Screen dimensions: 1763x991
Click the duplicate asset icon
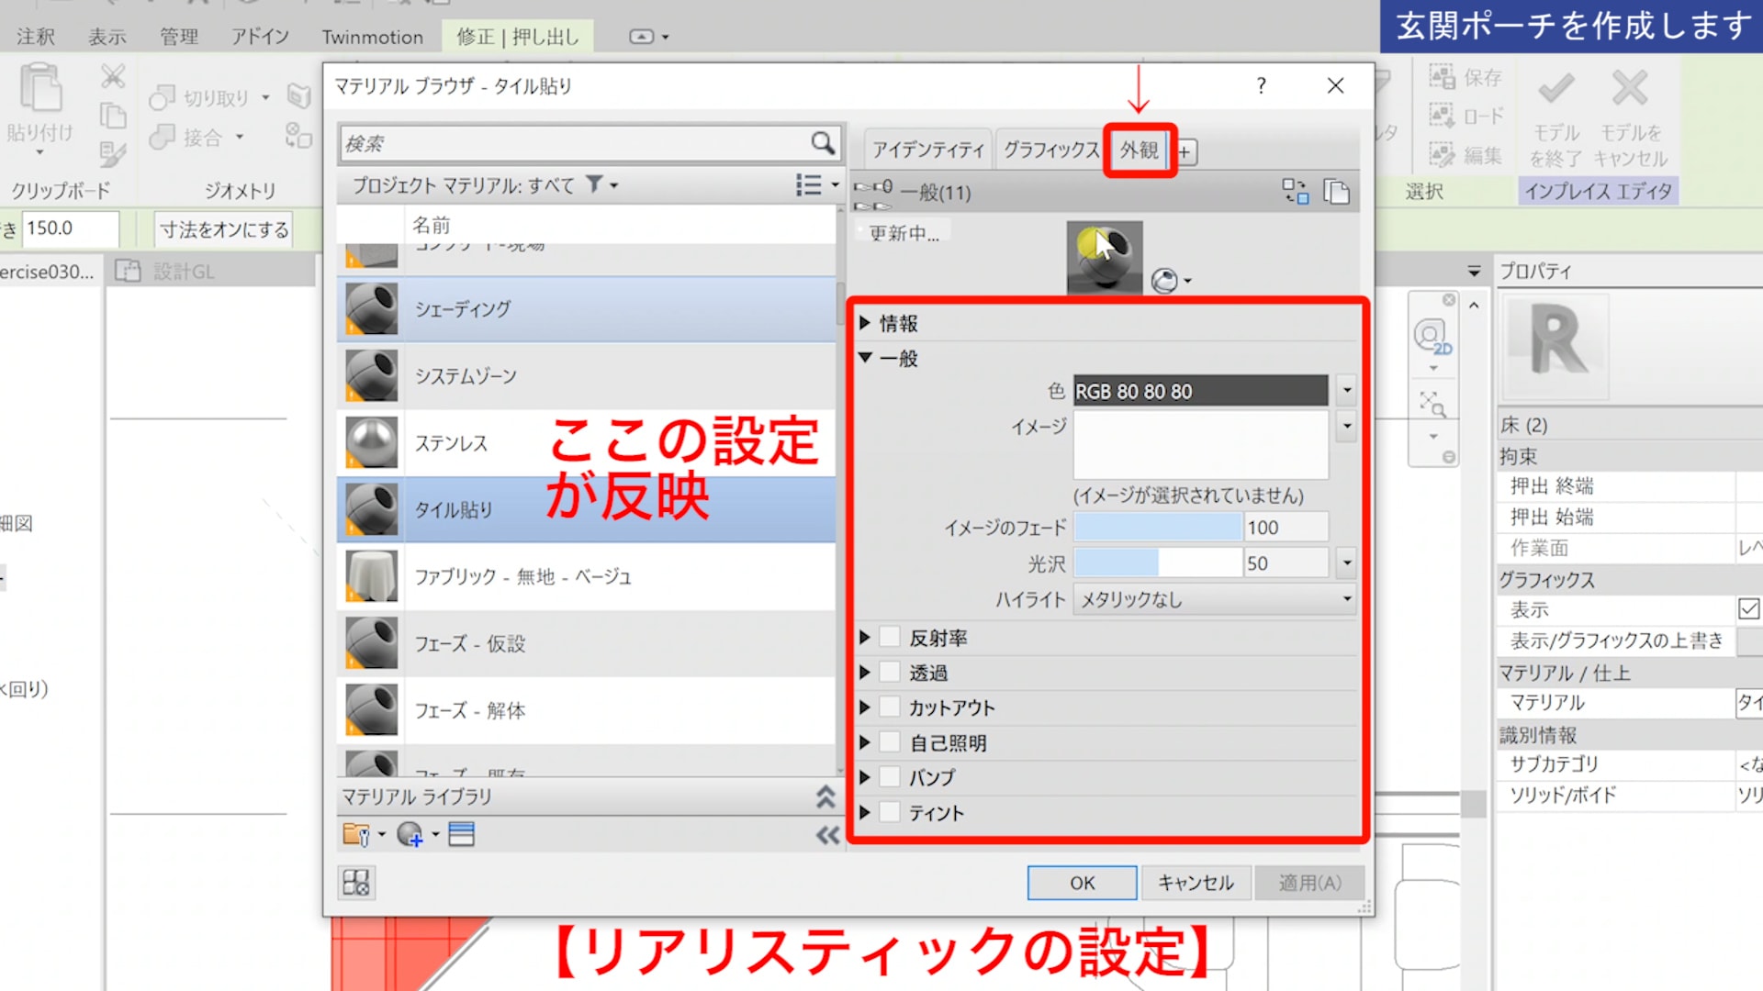tap(1336, 191)
